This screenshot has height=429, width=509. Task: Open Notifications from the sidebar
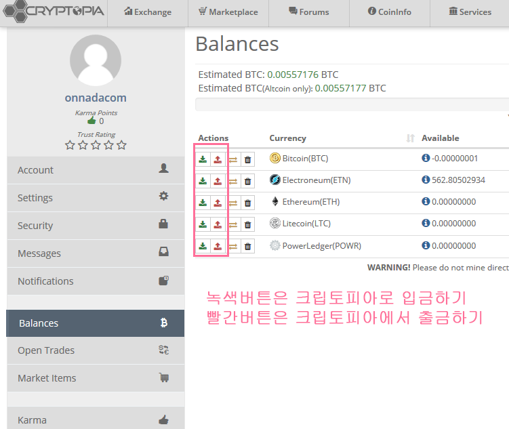(95, 281)
